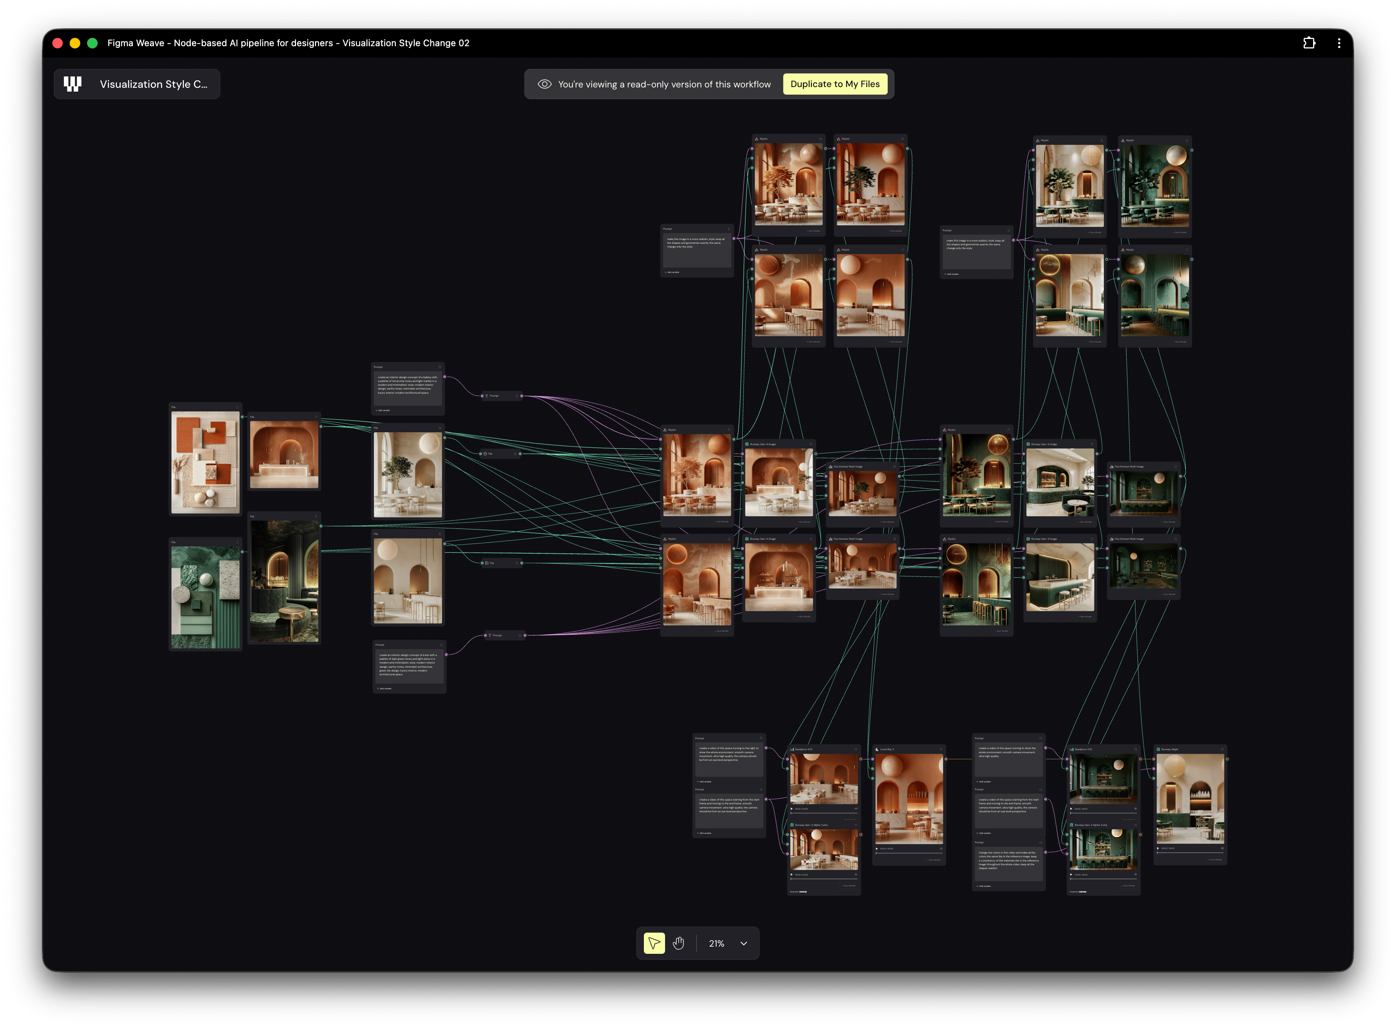The height and width of the screenshot is (1028, 1396).
Task: Click the Flux Kontext Multi Image node icon
Action: pos(830,467)
